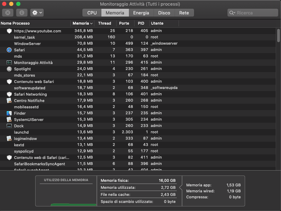Select launchd process name
The image size is (281, 211).
[21, 132]
